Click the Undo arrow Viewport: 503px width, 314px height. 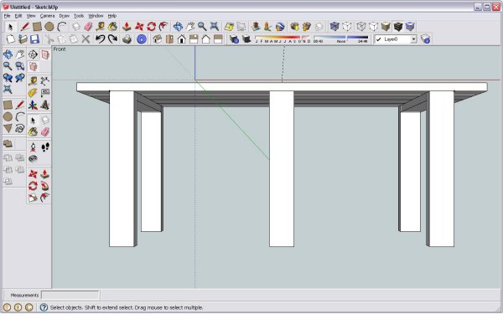click(x=100, y=39)
